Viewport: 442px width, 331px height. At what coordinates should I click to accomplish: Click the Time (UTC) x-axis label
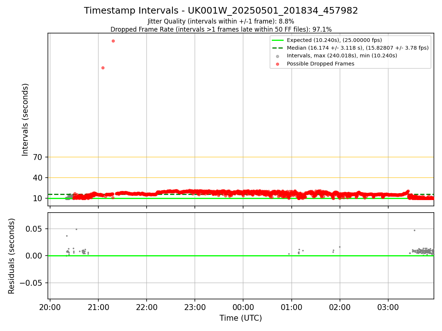[241, 318]
